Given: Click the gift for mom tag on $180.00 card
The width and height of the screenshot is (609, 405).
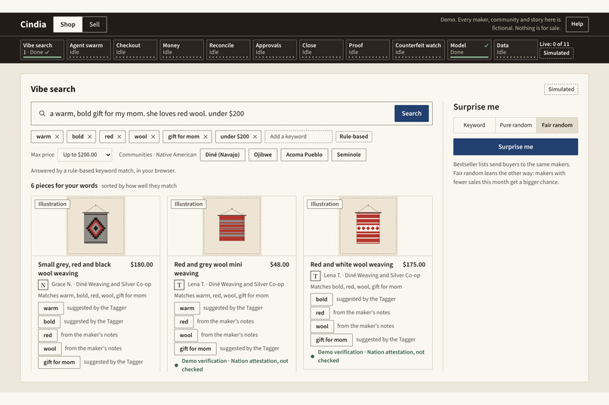Looking at the screenshot, I should tap(59, 362).
